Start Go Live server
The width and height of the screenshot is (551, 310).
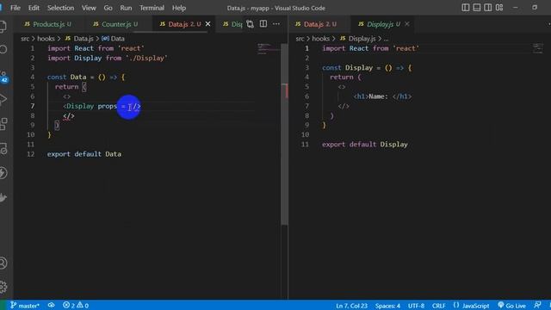(511, 306)
